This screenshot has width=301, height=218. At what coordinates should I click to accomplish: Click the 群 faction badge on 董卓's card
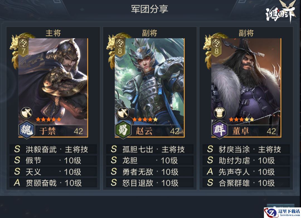pos(220,130)
